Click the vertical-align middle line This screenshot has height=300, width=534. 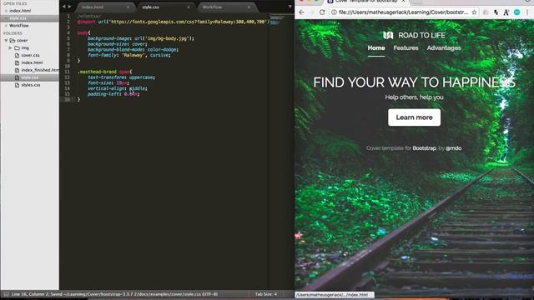(118, 88)
